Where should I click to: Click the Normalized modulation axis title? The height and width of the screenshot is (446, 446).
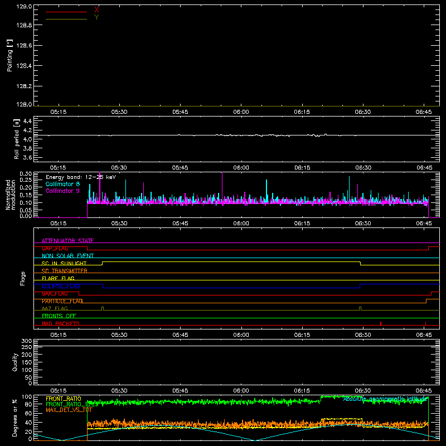point(11,195)
